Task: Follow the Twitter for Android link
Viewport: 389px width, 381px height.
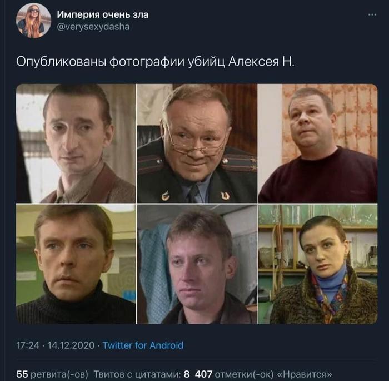Action: click(x=143, y=345)
